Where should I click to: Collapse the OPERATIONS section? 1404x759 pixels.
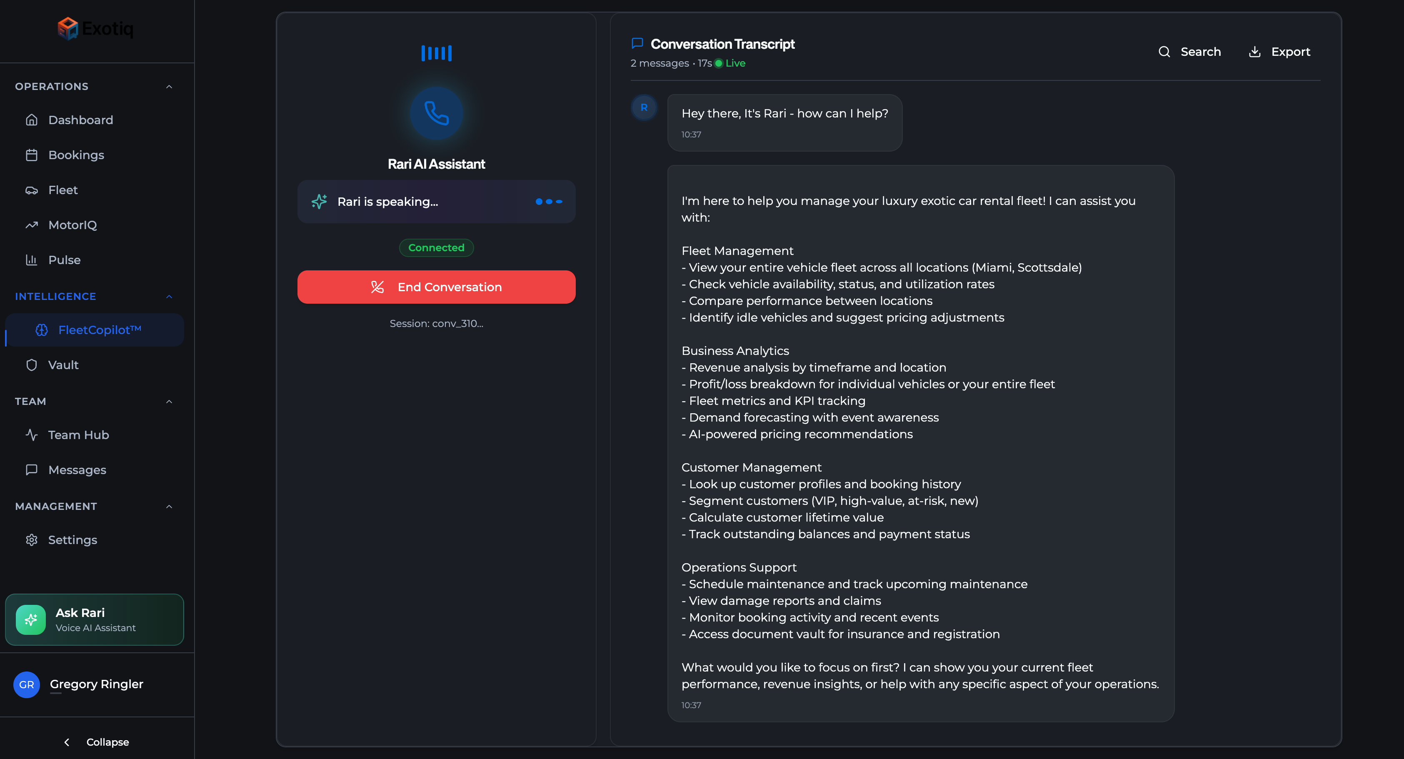point(169,86)
